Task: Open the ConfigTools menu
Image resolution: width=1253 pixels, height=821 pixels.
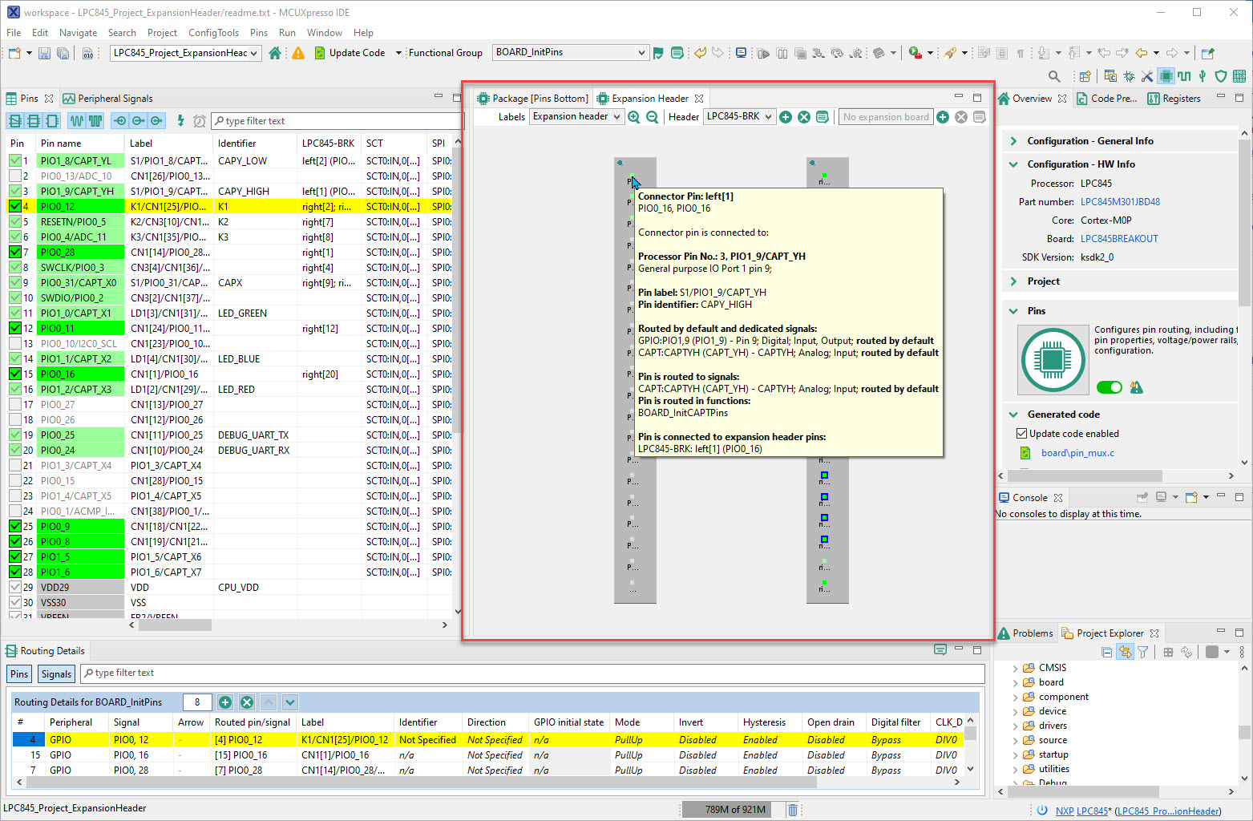Action: point(213,33)
